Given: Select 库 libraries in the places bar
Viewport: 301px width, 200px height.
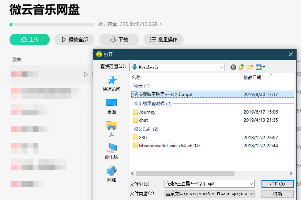Looking at the screenshot, I should pyautogui.click(x=112, y=129).
